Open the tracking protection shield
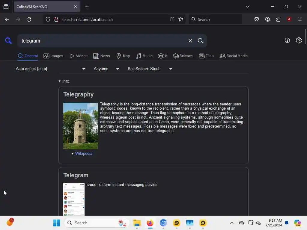This screenshot has height=230, width=307. [x=48, y=19]
